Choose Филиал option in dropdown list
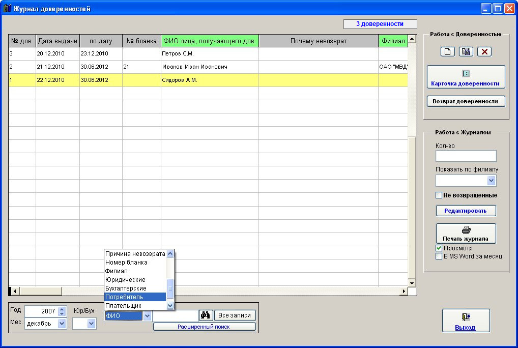 135,271
